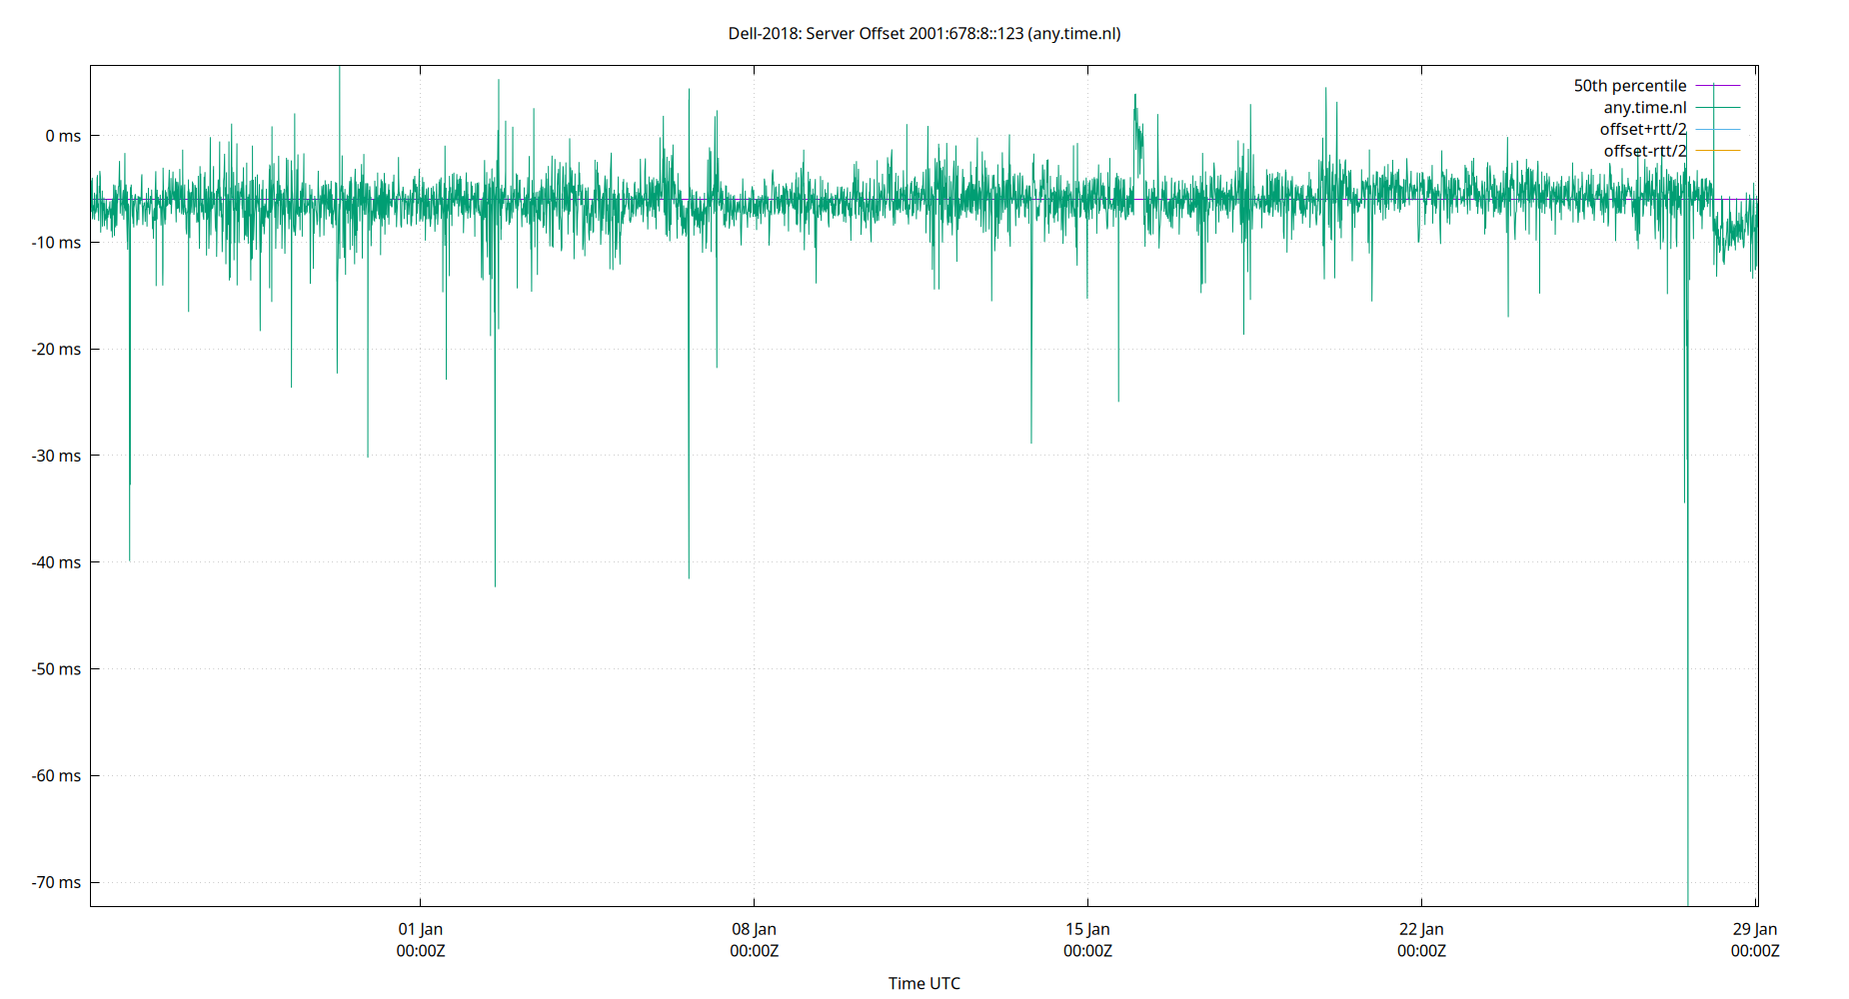This screenshot has width=1849, height=999.
Task: Click the chart title Dell-2018 Server Offset
Action: click(924, 33)
